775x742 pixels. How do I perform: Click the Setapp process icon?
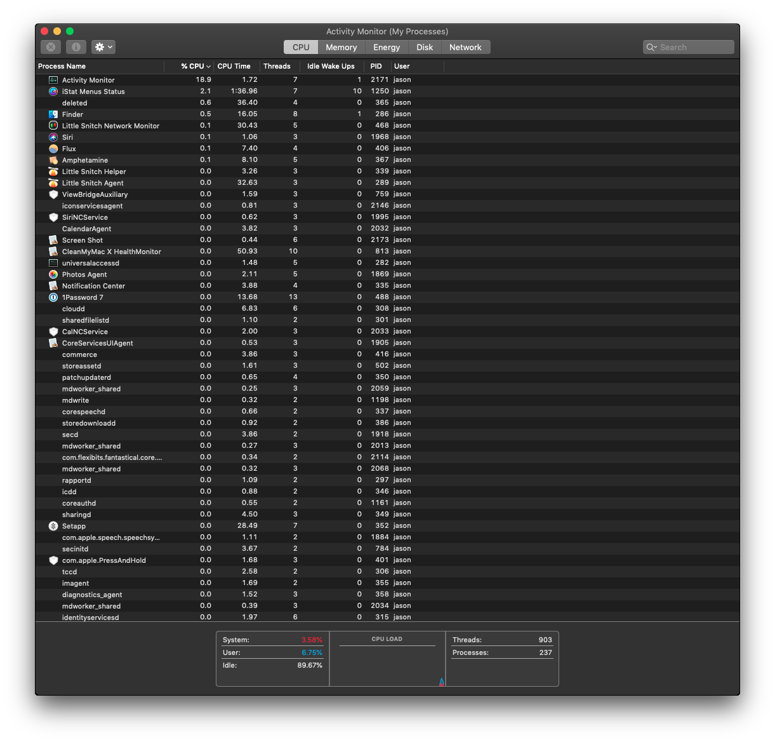tap(53, 526)
